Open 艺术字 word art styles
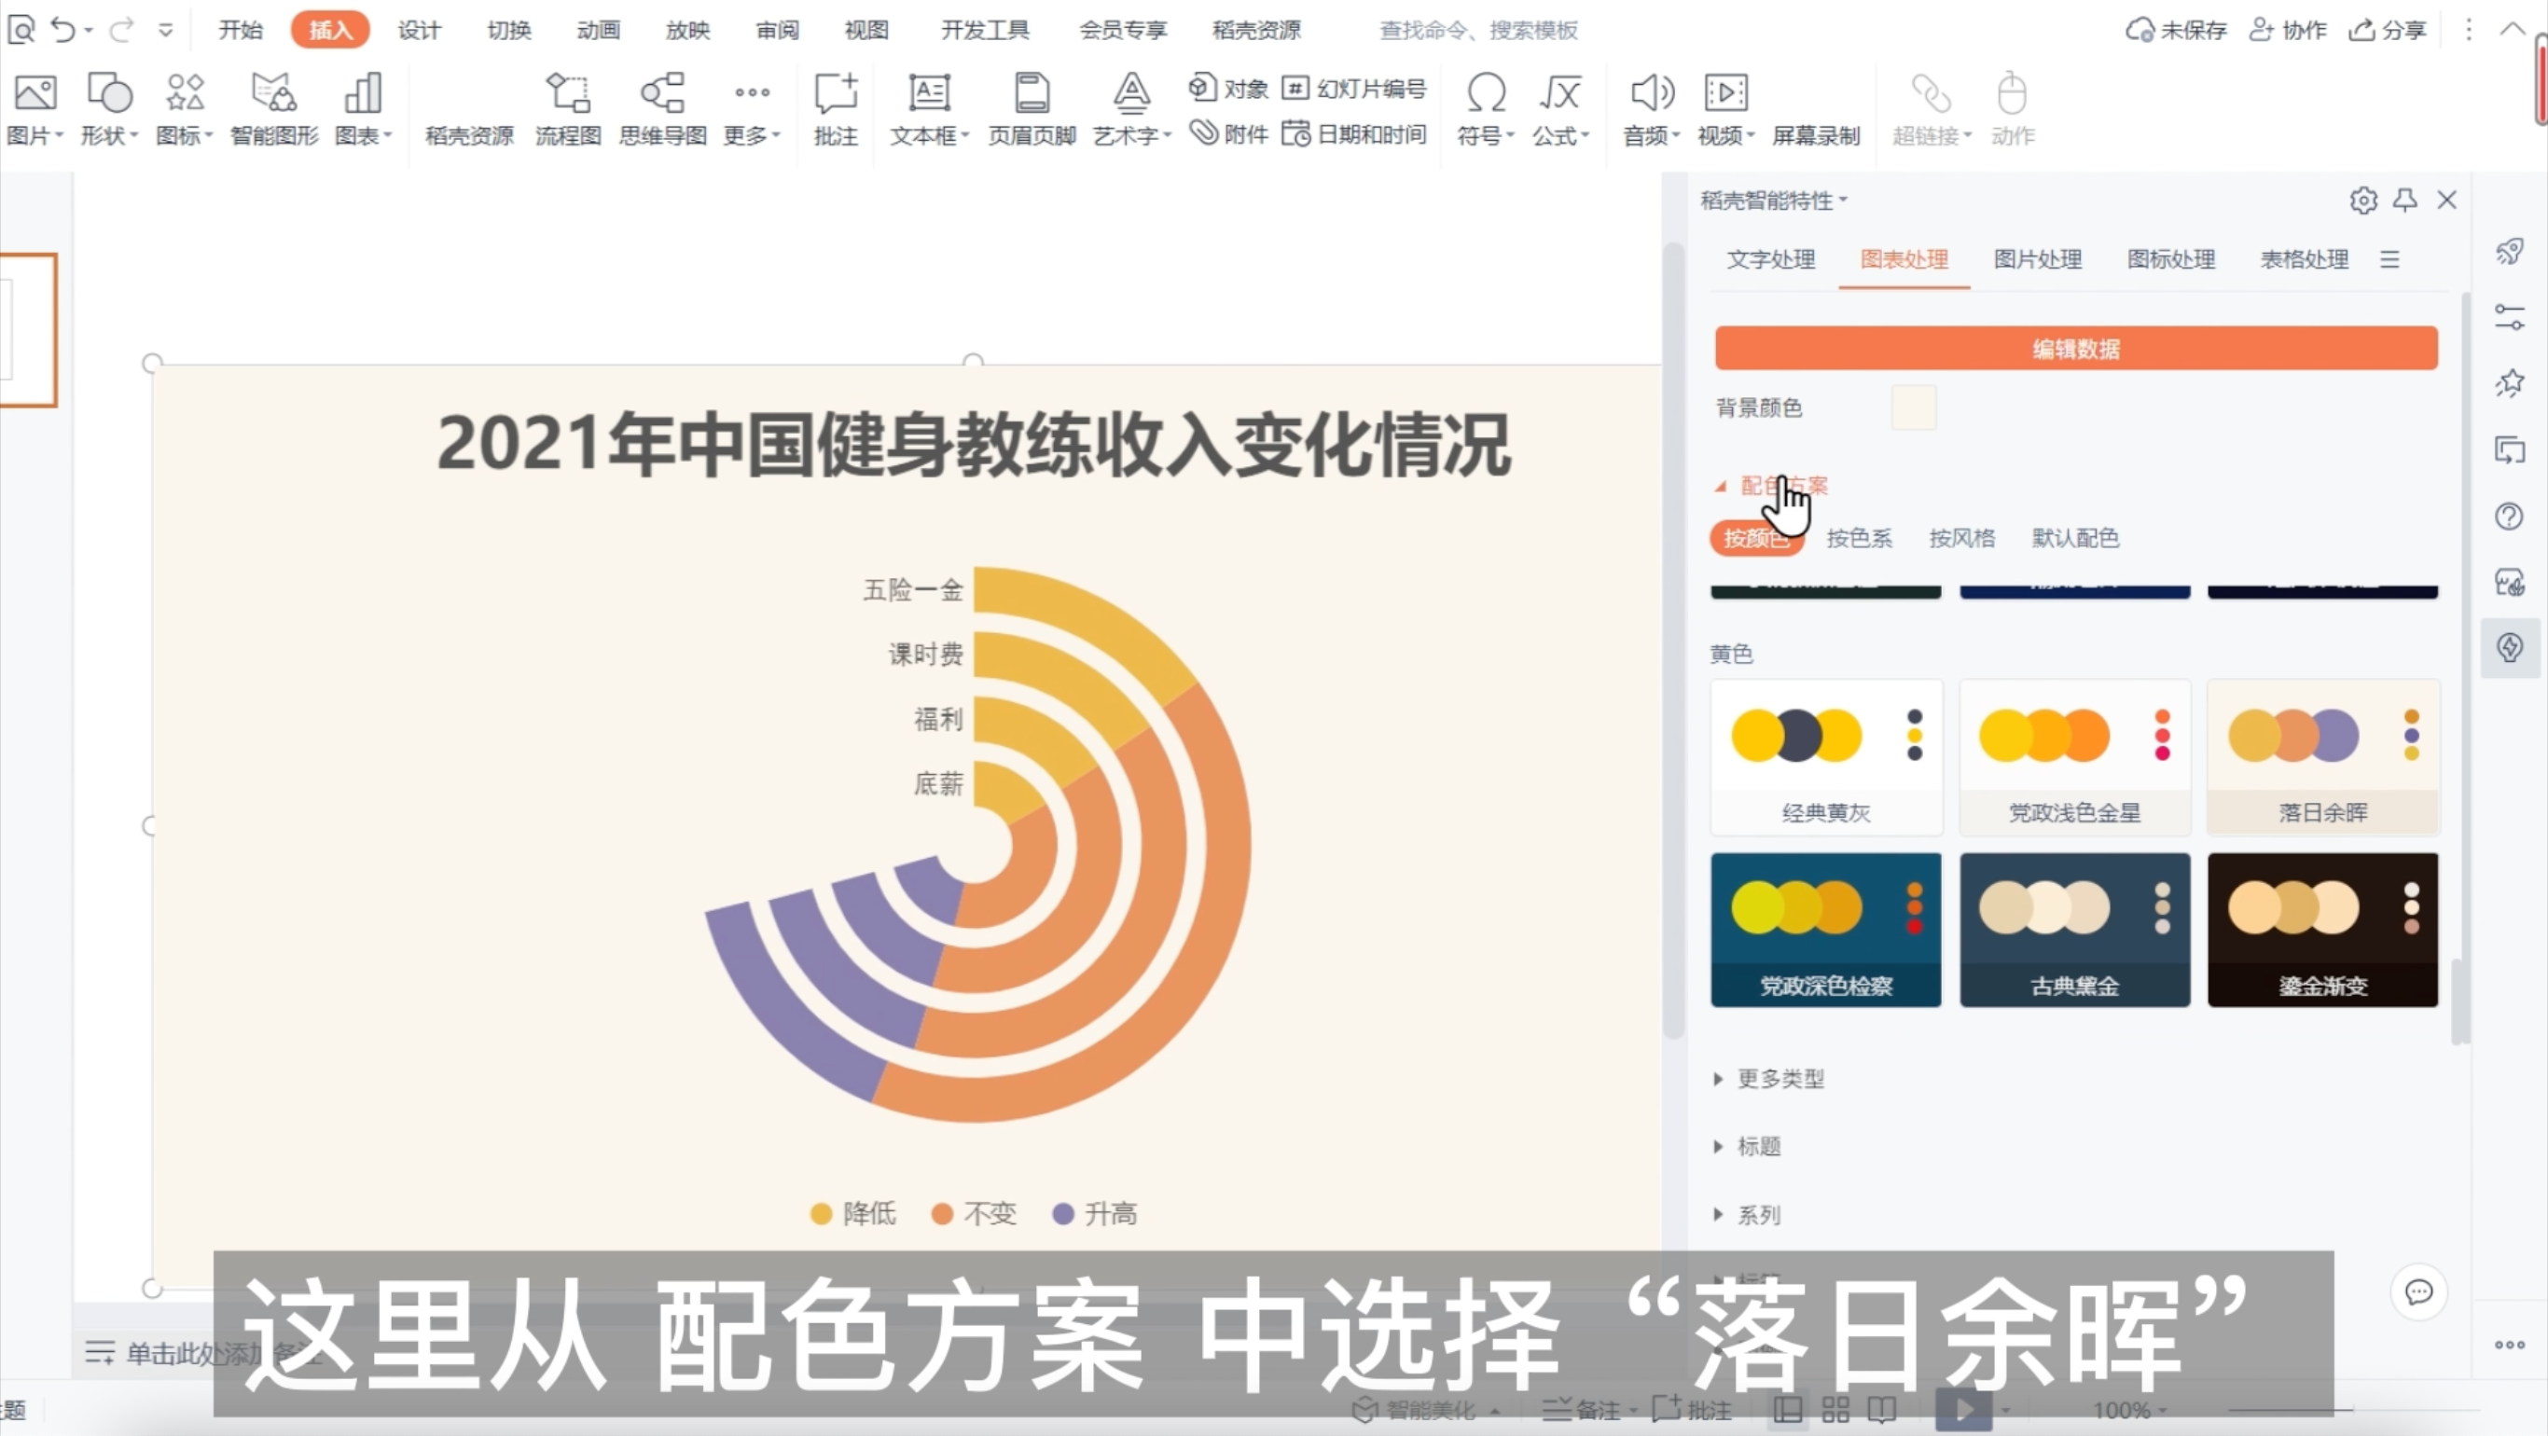Viewport: 2548px width, 1436px height. coord(1131,109)
